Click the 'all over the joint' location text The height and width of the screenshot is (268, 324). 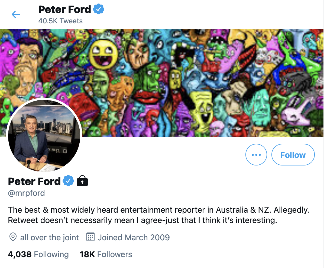pos(50,238)
